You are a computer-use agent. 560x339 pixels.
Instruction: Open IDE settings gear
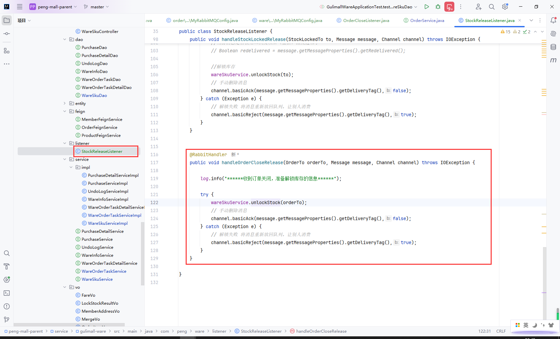coord(505,7)
